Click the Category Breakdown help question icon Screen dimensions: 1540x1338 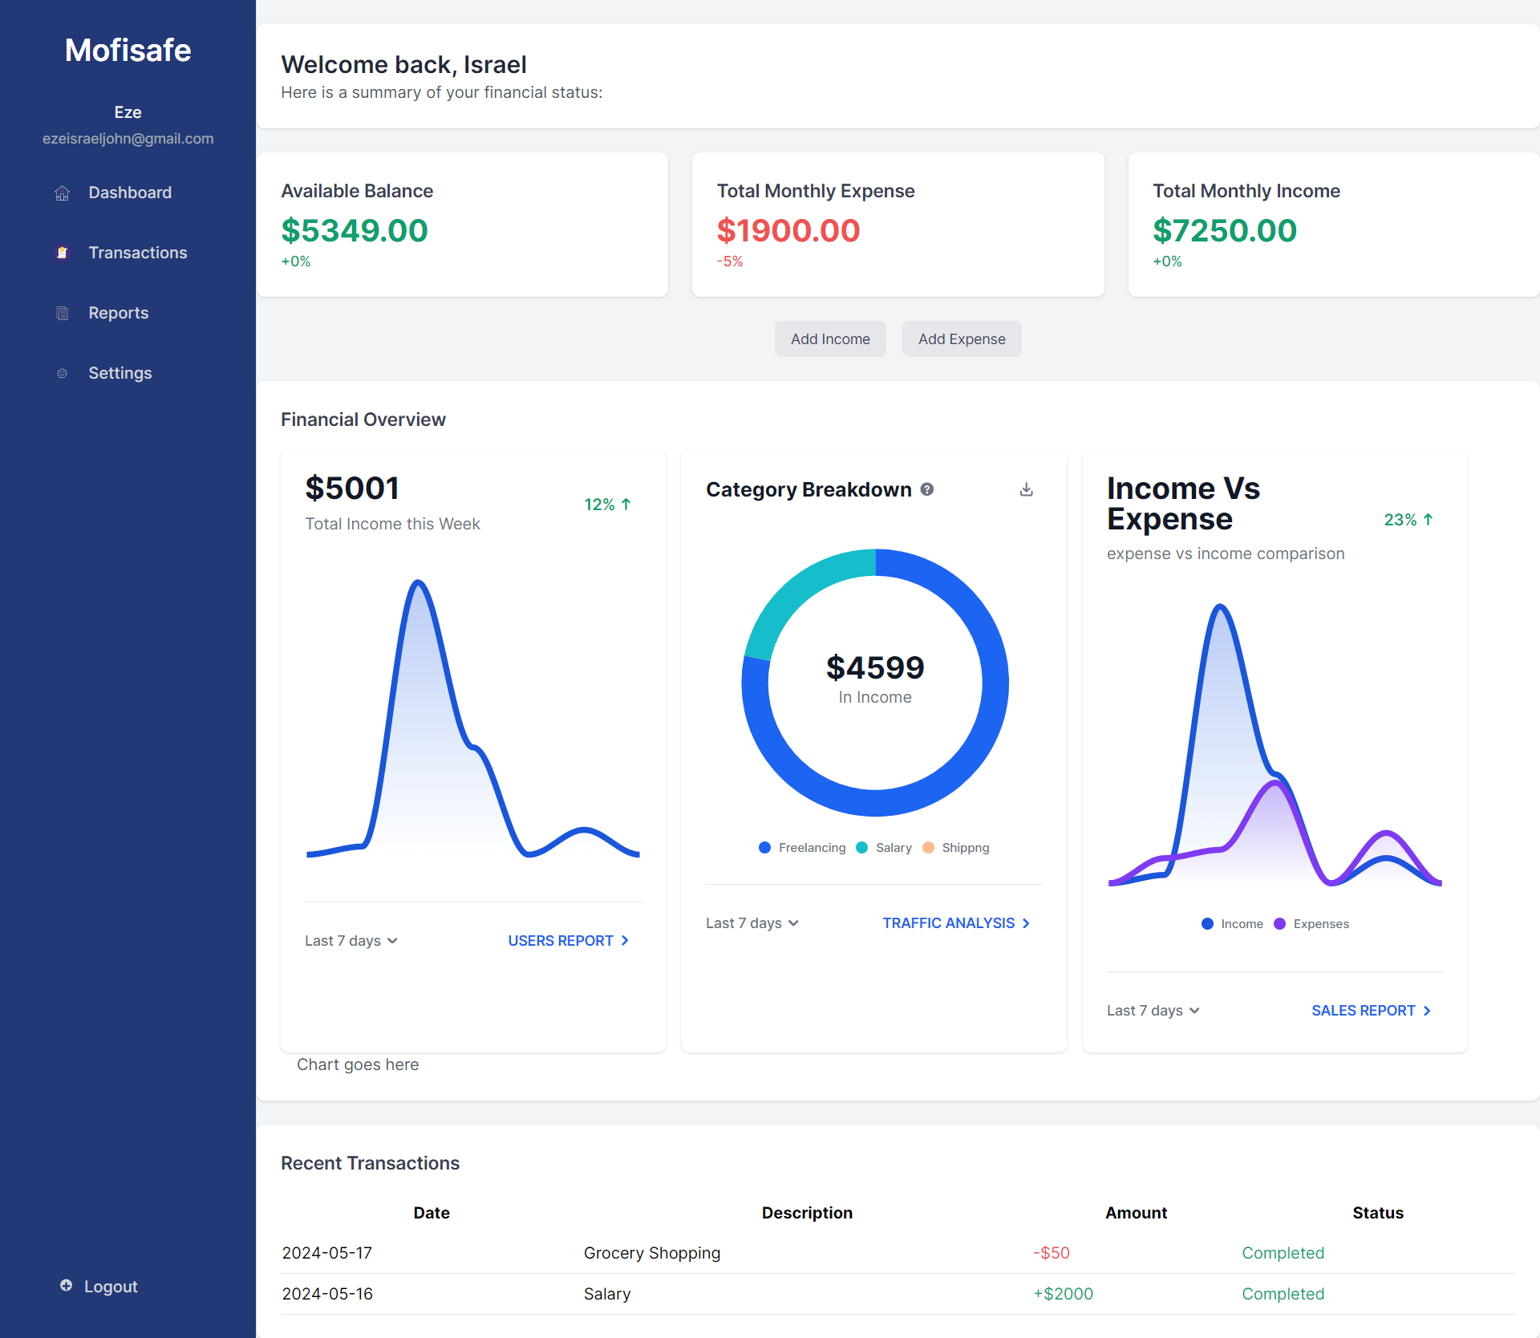pyautogui.click(x=927, y=489)
